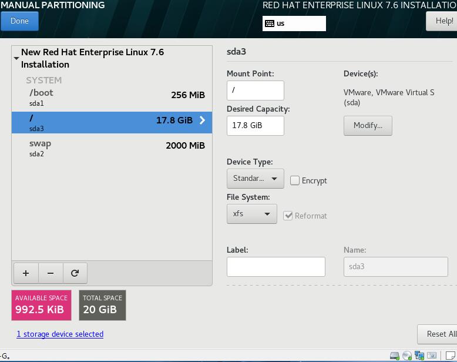This screenshot has height=362, width=457.
Task: Click the 2000 MiB size of swap
Action: [x=186, y=145]
